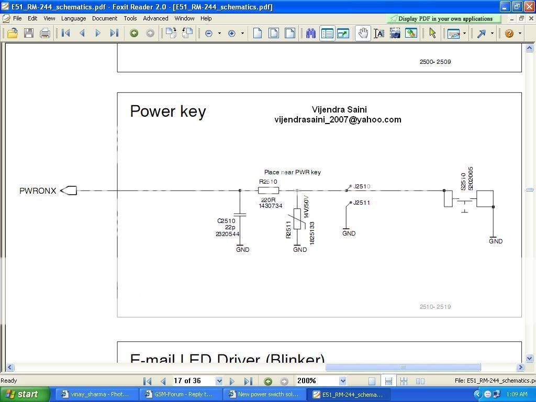Click the vertical scrollbar down arrow

click(x=530, y=359)
